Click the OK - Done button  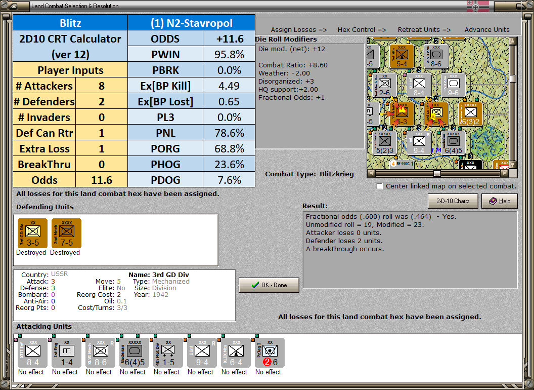(269, 285)
